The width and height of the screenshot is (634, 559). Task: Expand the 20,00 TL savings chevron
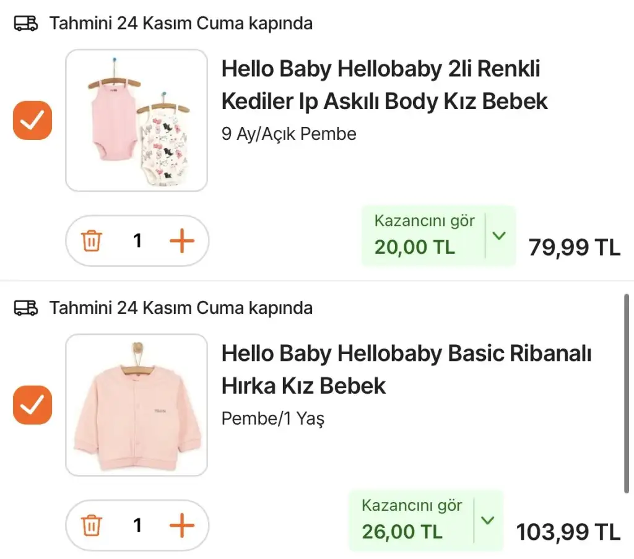[x=500, y=236]
